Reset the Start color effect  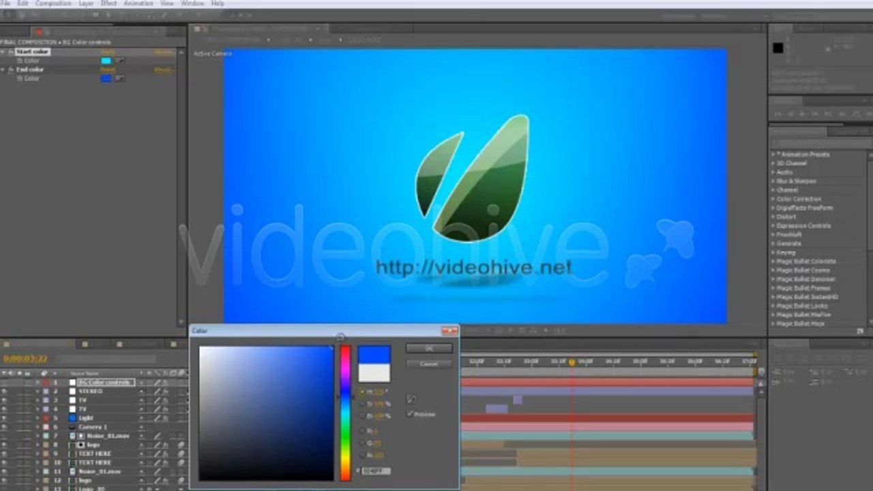[x=108, y=52]
